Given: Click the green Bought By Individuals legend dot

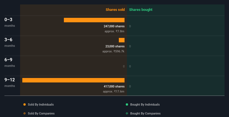Looking at the screenshot, I should (x=127, y=104).
